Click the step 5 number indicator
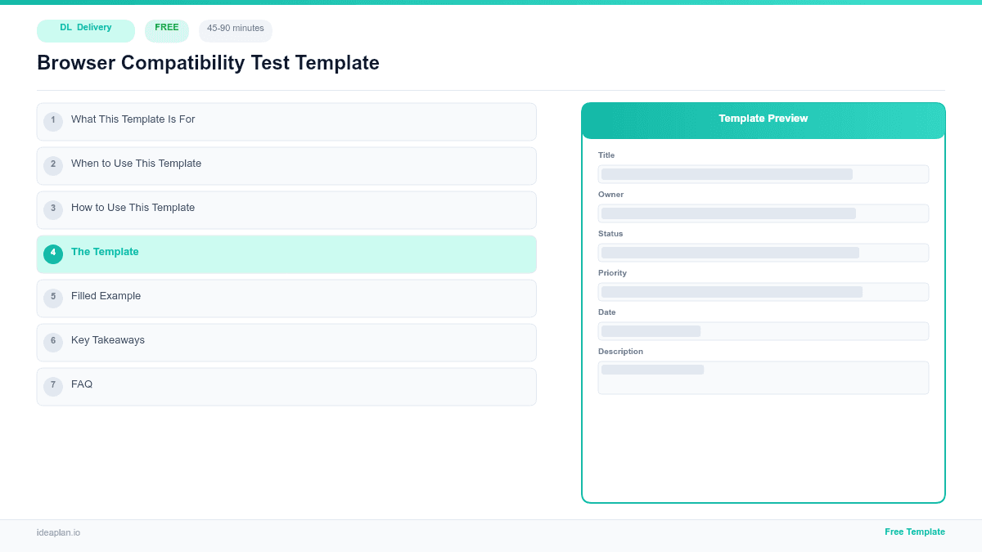Viewport: 982px width, 552px height. click(x=53, y=298)
